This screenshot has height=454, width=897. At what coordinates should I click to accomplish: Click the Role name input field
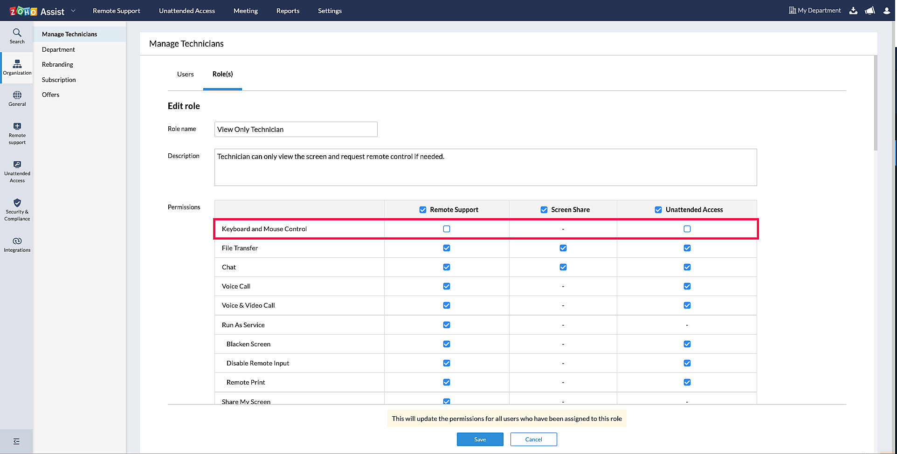click(296, 130)
